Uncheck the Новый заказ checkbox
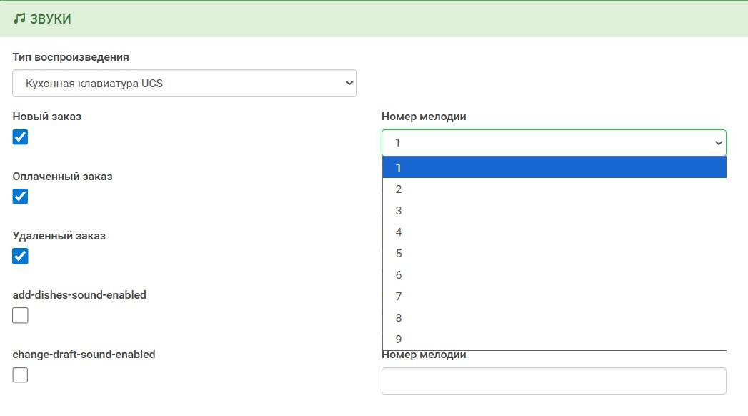 click(21, 137)
